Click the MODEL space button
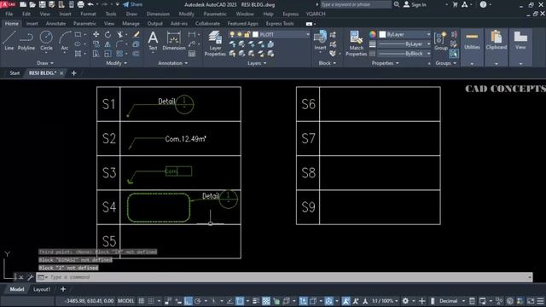The height and width of the screenshot is (307, 546). click(125, 301)
